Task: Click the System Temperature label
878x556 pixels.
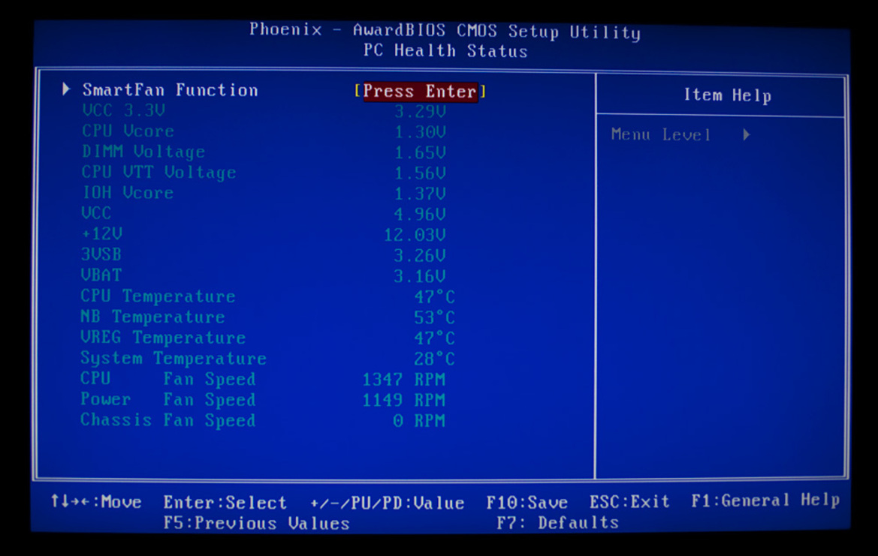Action: point(173,358)
